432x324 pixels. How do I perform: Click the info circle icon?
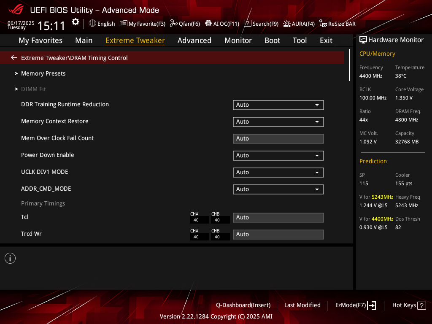10,258
